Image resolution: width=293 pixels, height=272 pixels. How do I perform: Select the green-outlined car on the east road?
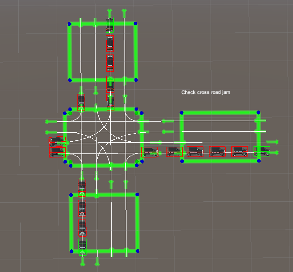pos(262,151)
